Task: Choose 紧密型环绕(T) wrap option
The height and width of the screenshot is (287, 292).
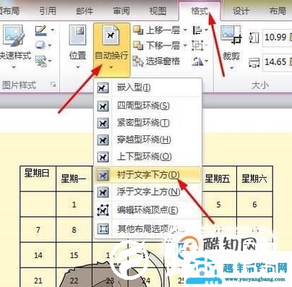Action: [147, 123]
